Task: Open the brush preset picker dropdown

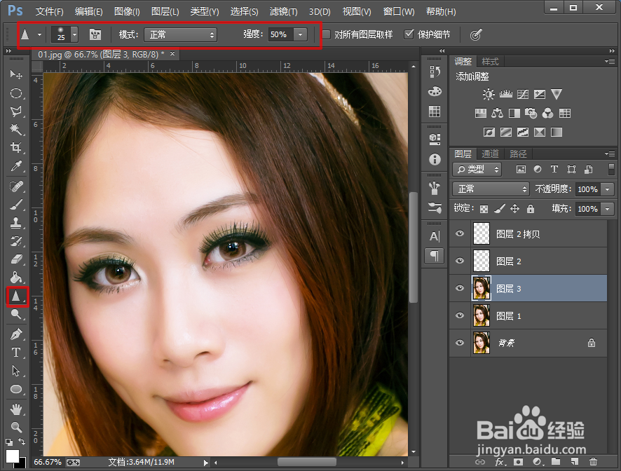Action: click(x=74, y=34)
